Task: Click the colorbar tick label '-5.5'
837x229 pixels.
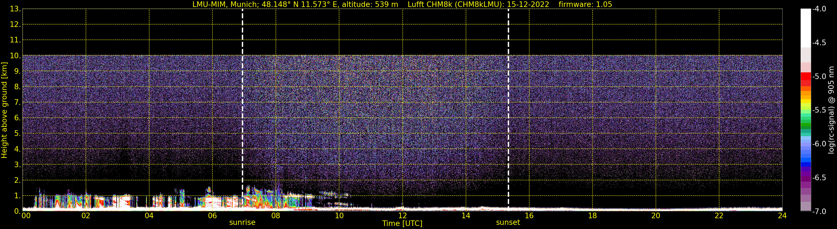Action: [819, 110]
